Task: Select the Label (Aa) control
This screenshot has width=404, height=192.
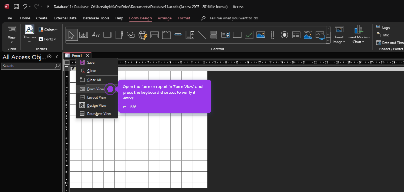Action: coord(95,35)
